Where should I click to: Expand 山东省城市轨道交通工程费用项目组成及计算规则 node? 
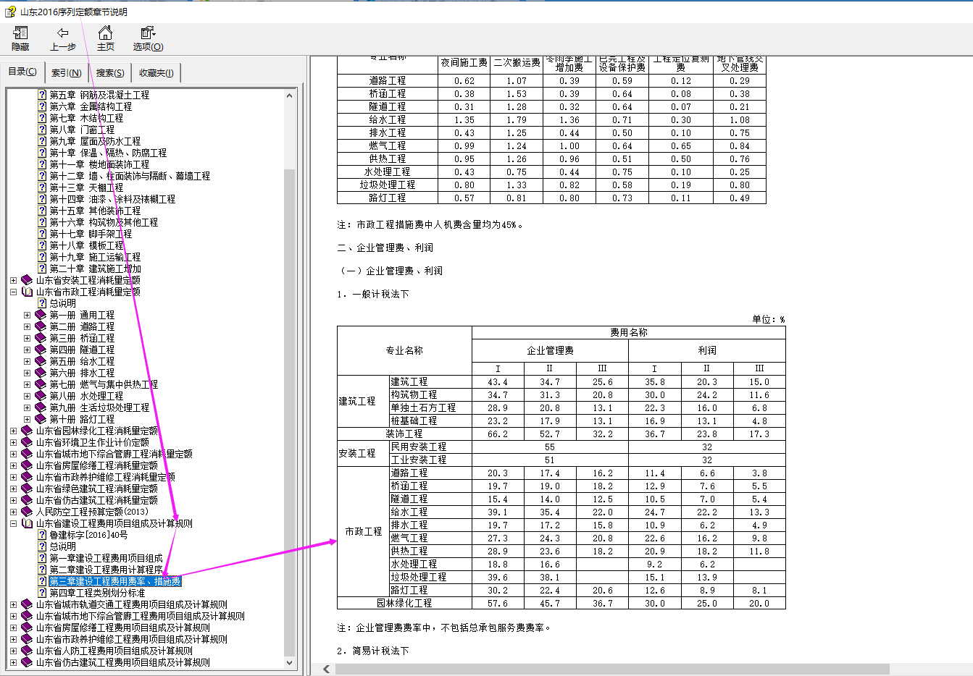[13, 604]
